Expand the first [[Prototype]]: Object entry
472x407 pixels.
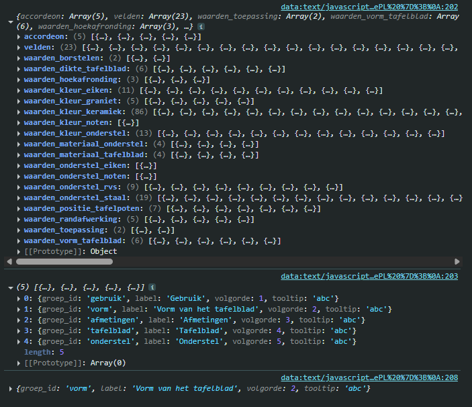(x=19, y=252)
